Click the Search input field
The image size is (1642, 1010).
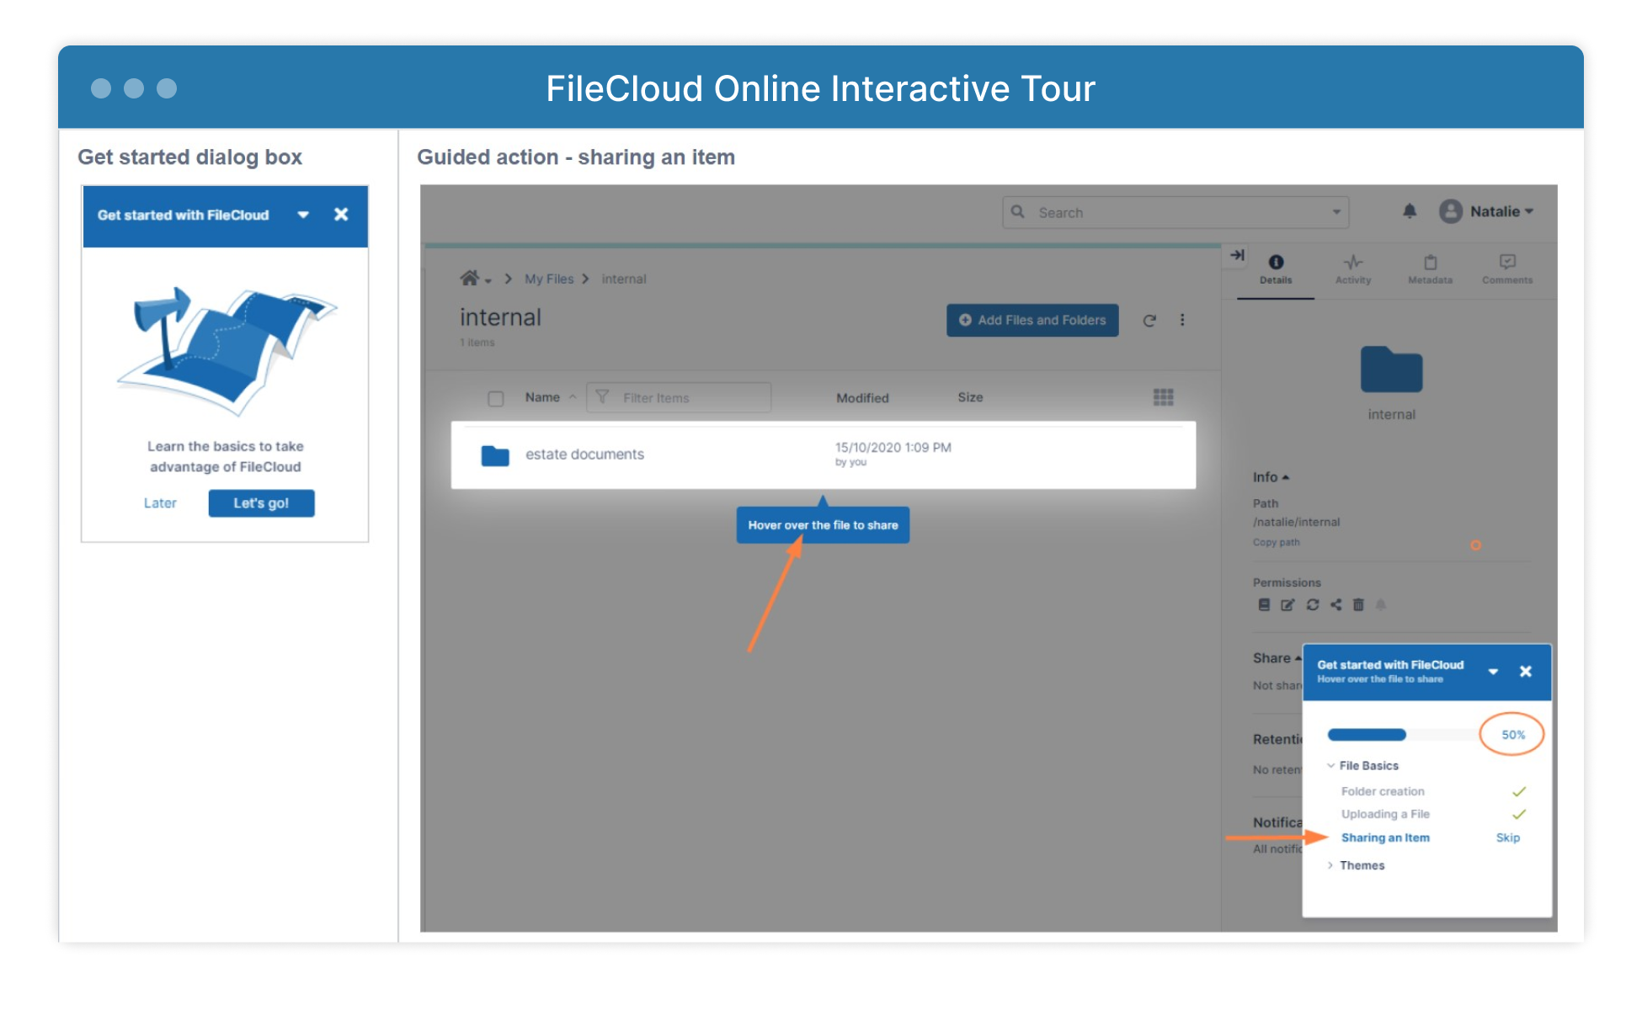point(1176,213)
